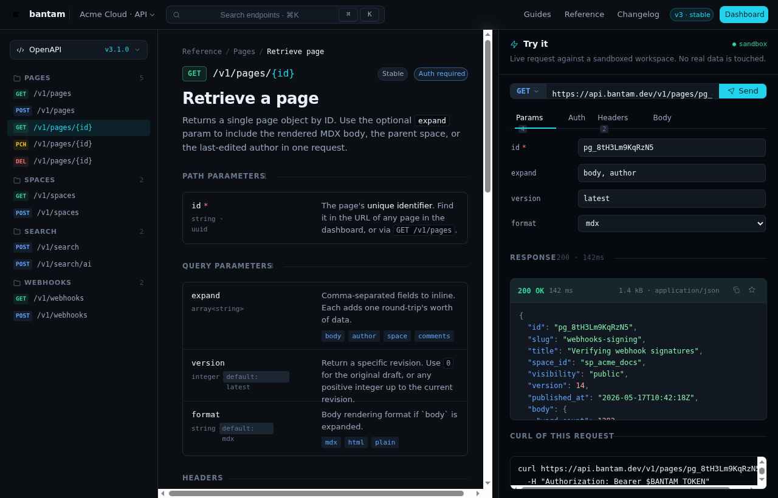The width and height of the screenshot is (778, 498).
Task: Select GET /v1/pages/{id} endpoint in sidebar
Action: [78, 128]
